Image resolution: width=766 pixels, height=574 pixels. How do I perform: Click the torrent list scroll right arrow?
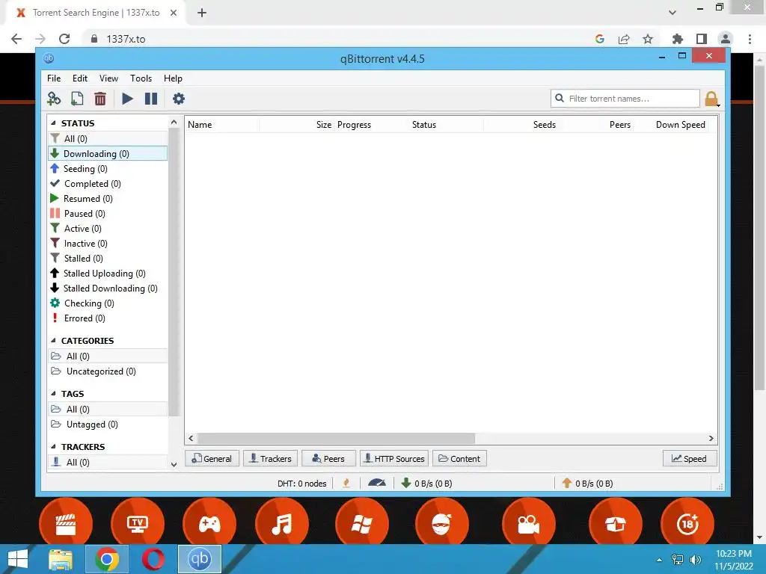pos(711,438)
